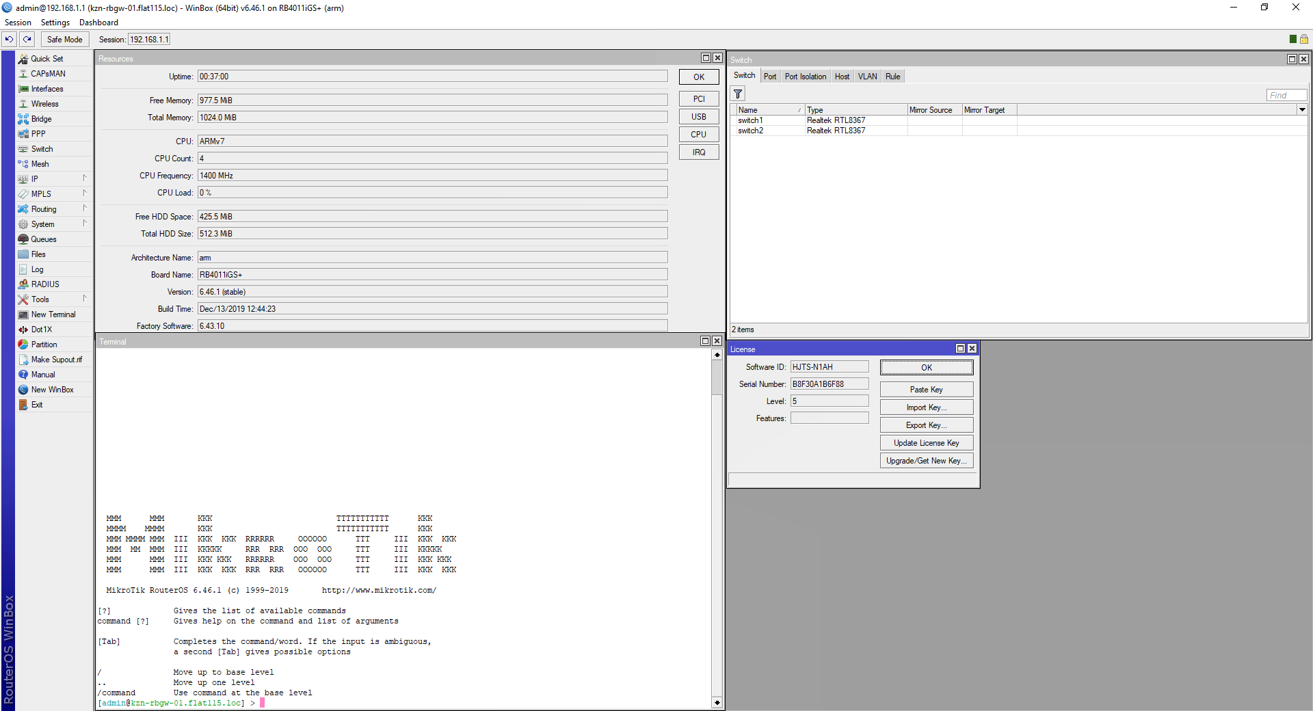Toggle Safe Mode

[65, 40]
